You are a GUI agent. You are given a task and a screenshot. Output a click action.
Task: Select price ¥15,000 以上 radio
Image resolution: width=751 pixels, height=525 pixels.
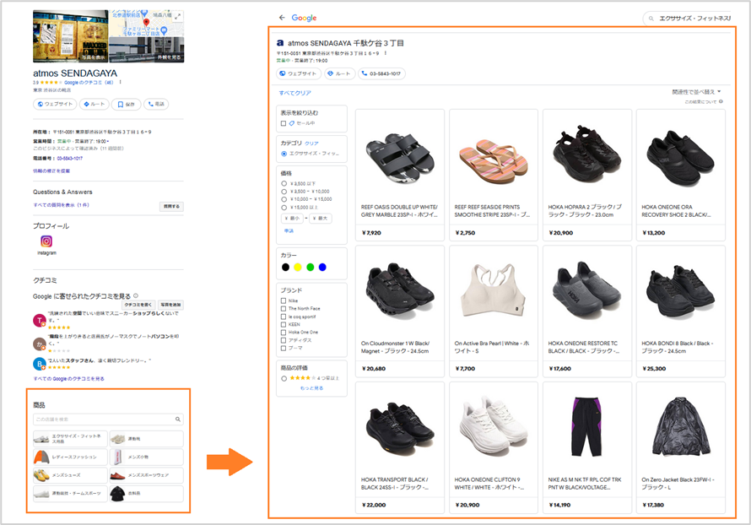click(x=284, y=208)
